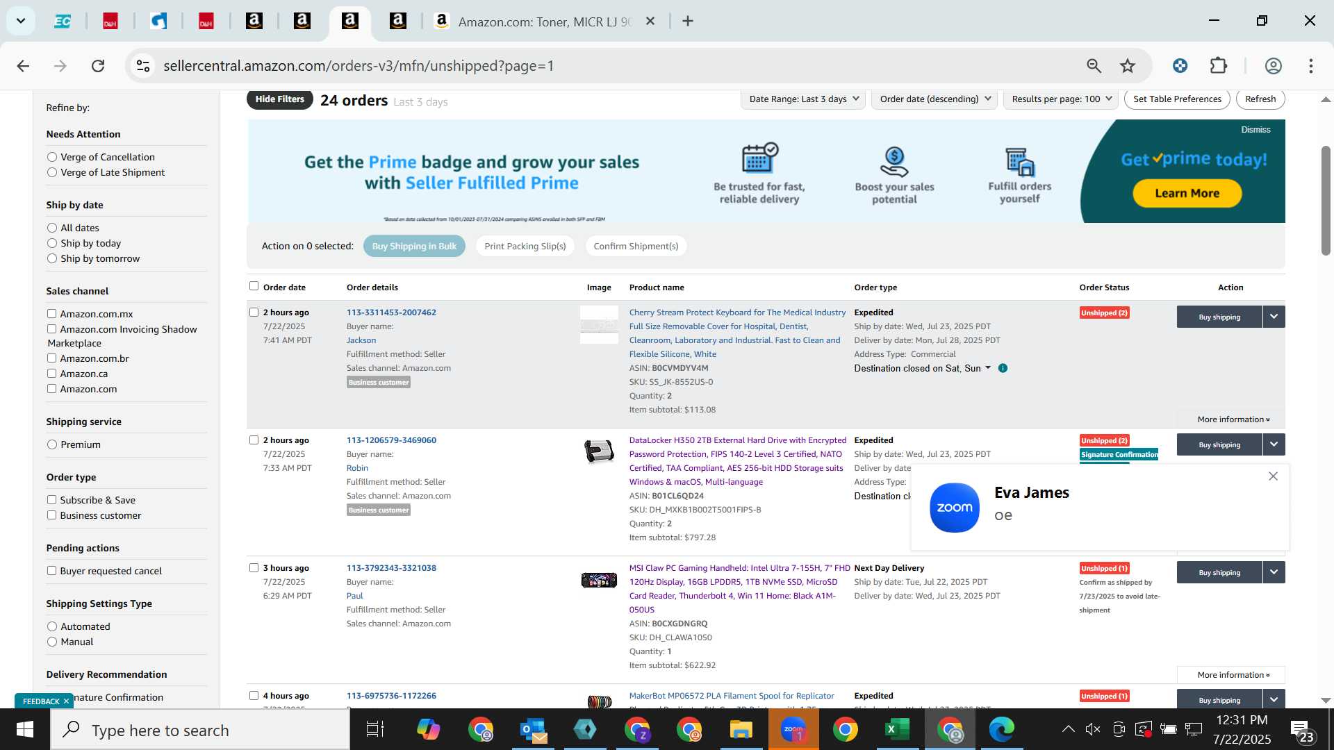The height and width of the screenshot is (750, 1334).
Task: Check the Amazon.com.mx sales channel
Action: (51, 314)
